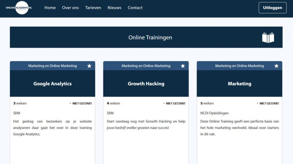This screenshot has width=293, height=164.
Task: Click SRM provider under Google Analytics
Action: click(17, 113)
